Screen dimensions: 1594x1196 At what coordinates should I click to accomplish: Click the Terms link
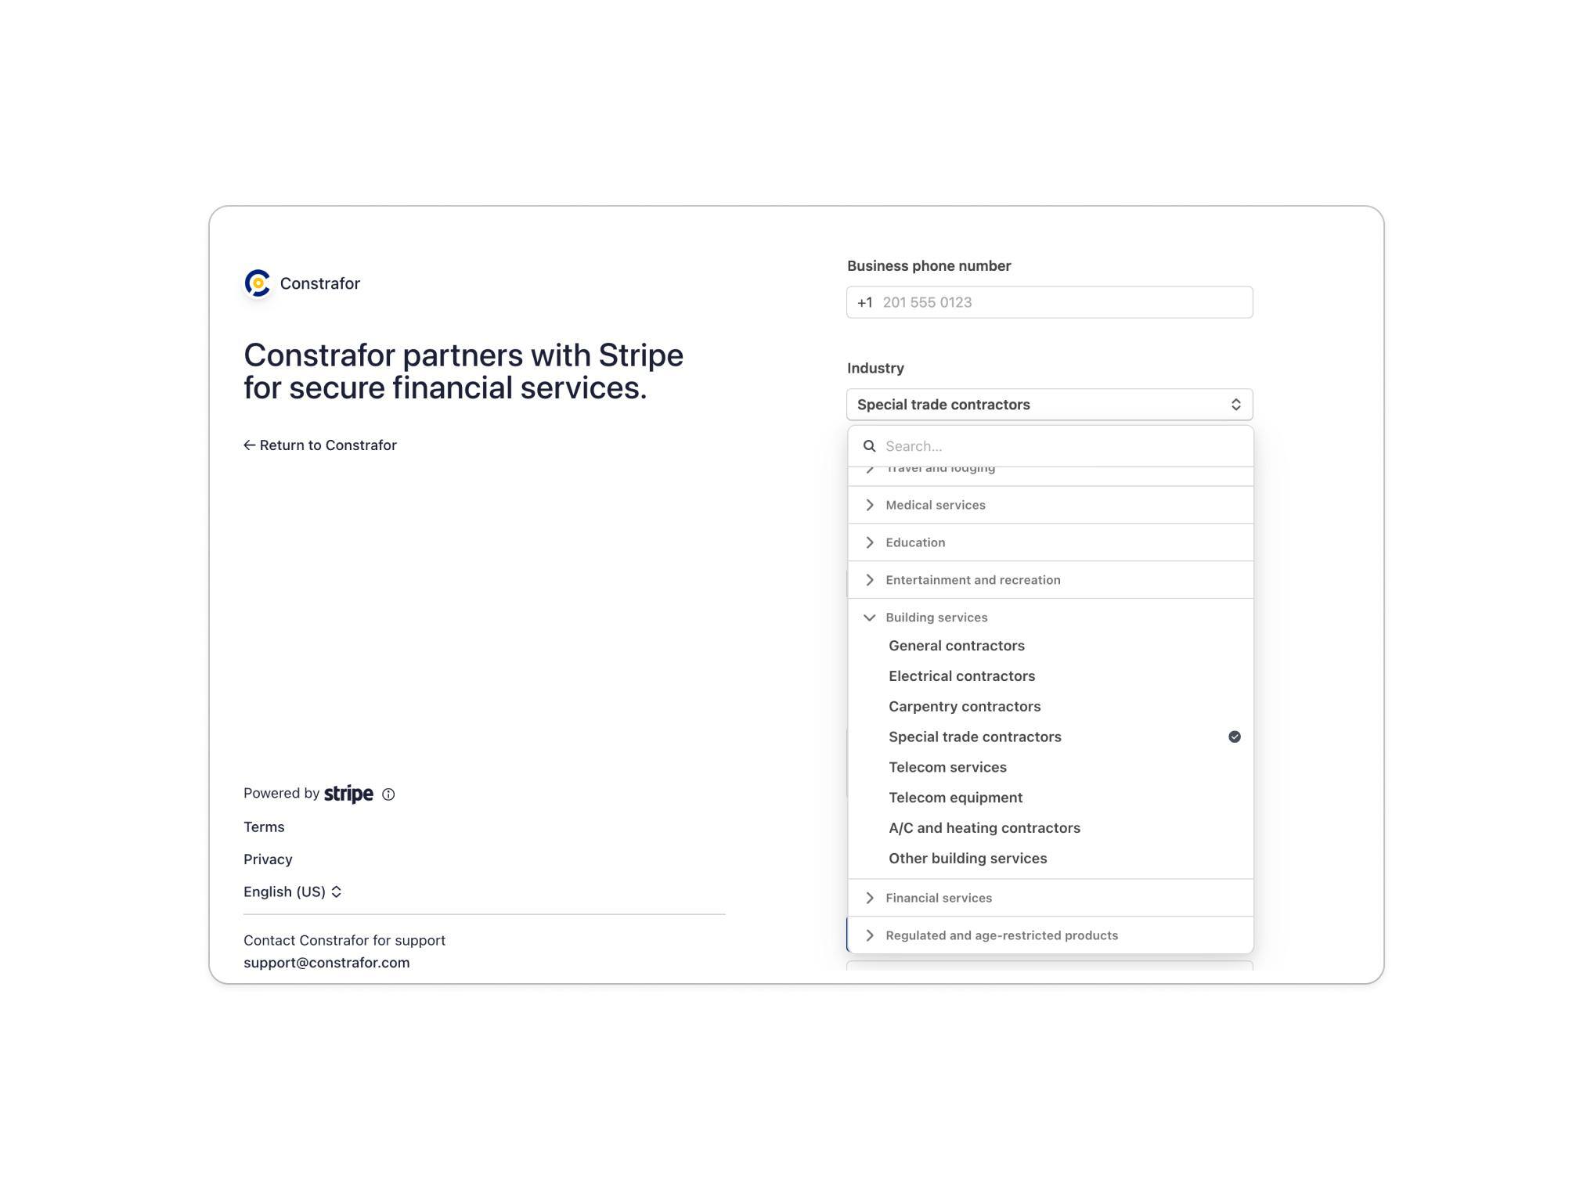coord(264,826)
